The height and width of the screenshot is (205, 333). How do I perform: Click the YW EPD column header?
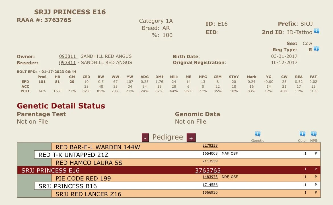pyautogui.click(x=130, y=77)
